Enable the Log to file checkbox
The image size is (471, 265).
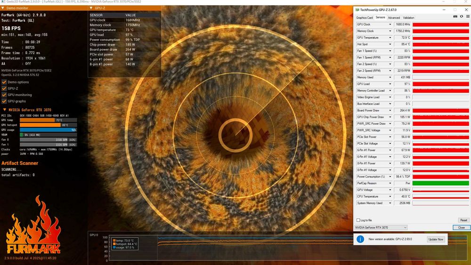coord(358,220)
